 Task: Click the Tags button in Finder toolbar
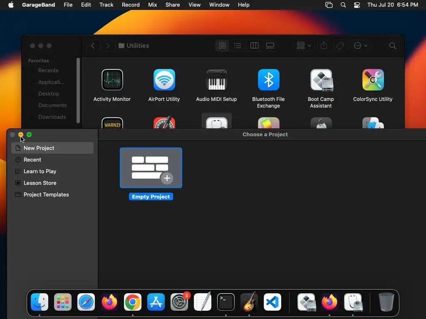[340, 46]
